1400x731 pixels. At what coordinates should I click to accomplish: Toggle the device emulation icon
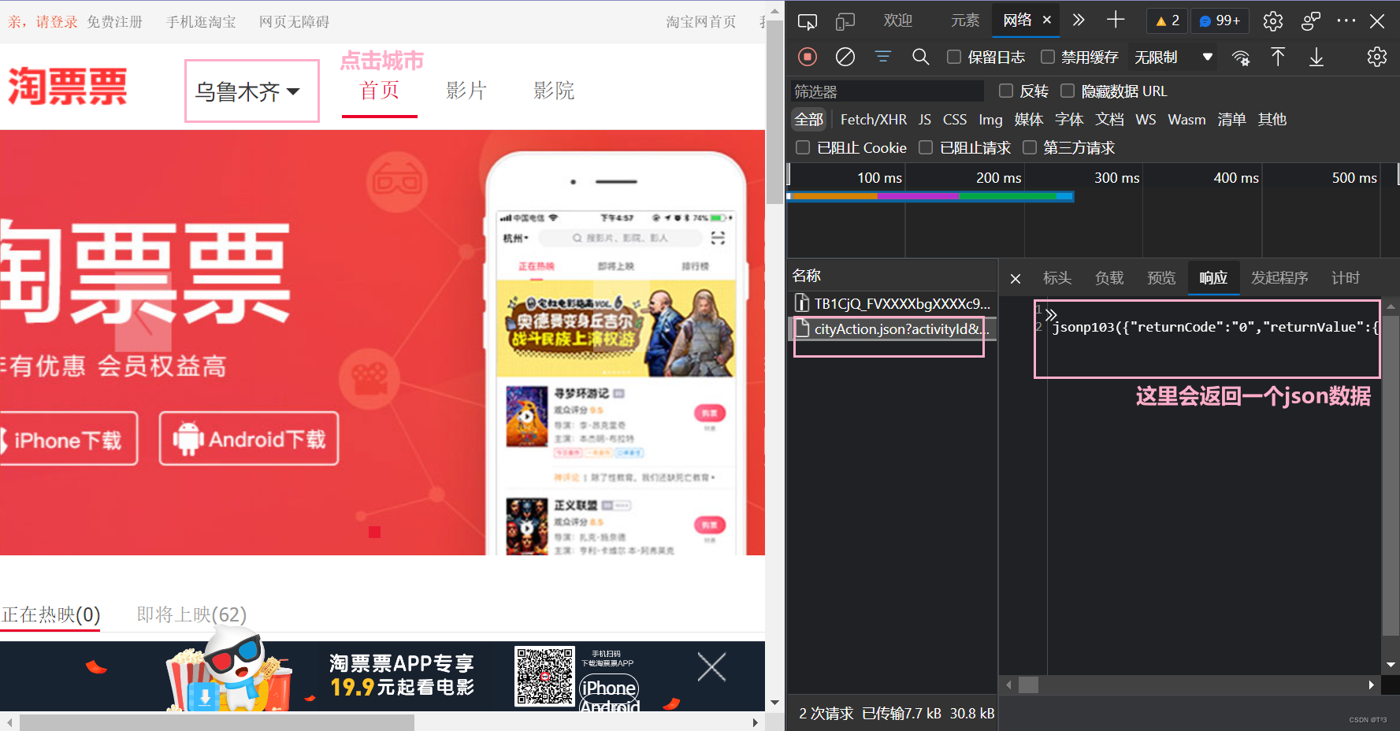(845, 21)
